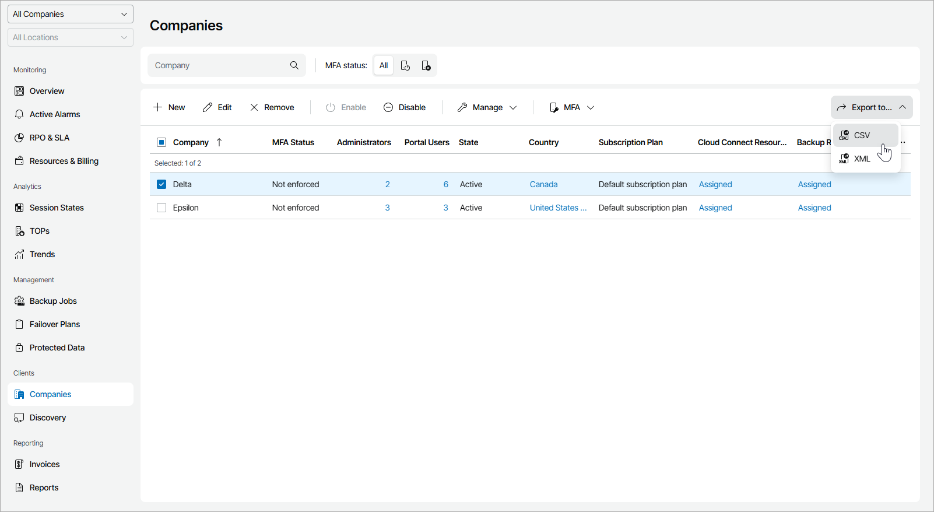Screen dimensions: 934x512
Task: Click the Trends chart icon
Action: point(19,254)
